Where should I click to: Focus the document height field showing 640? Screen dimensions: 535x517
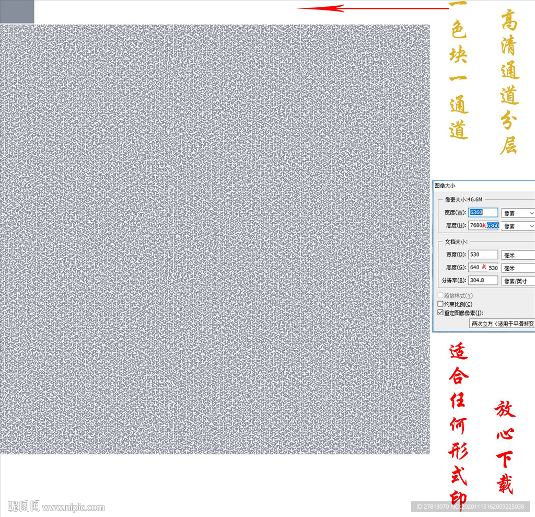coord(484,267)
